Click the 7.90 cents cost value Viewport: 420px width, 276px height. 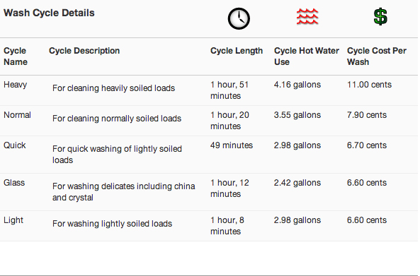[367, 115]
